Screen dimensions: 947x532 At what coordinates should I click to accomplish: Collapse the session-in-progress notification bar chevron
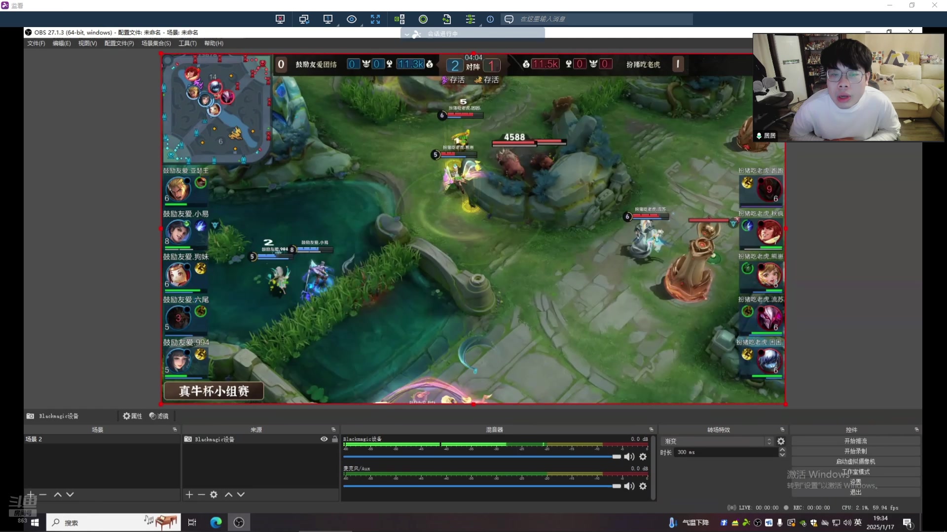pos(407,34)
